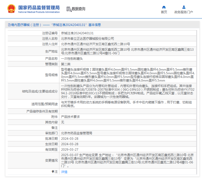Click registration number value 京械注准20242040131
The width and height of the screenshot is (202, 180).
pos(77,33)
